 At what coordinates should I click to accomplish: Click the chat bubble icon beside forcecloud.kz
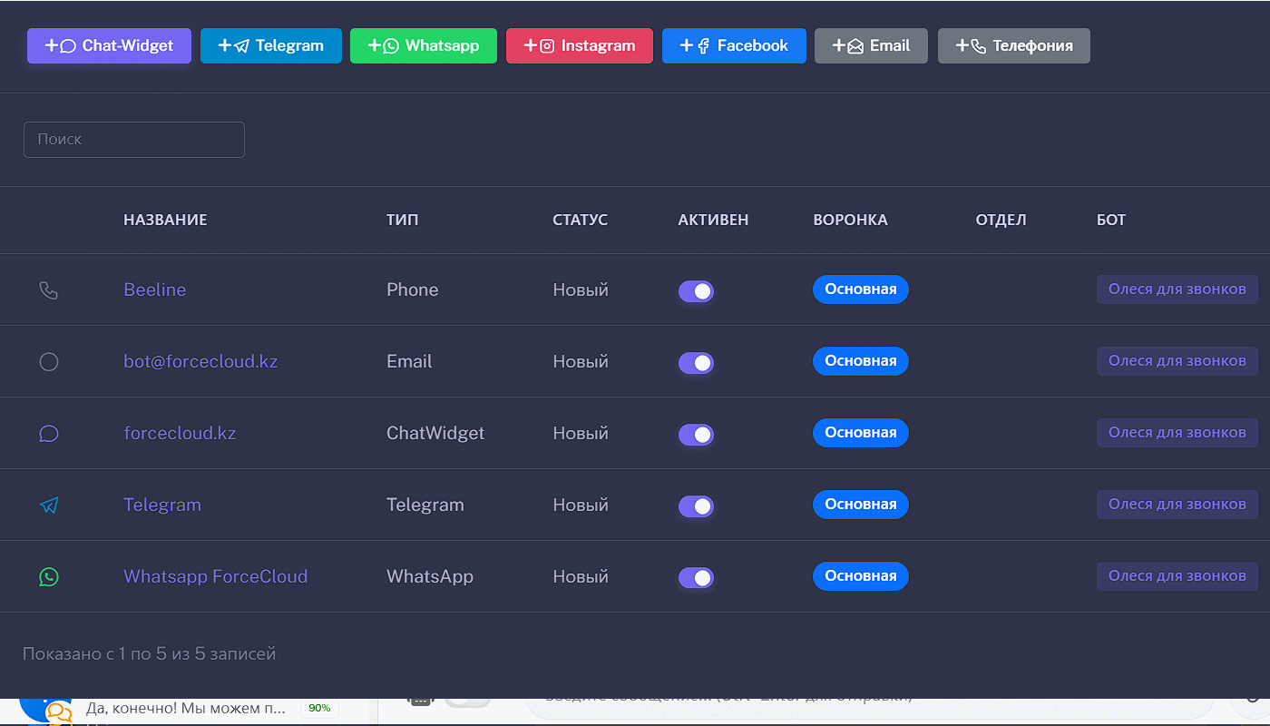pos(49,434)
